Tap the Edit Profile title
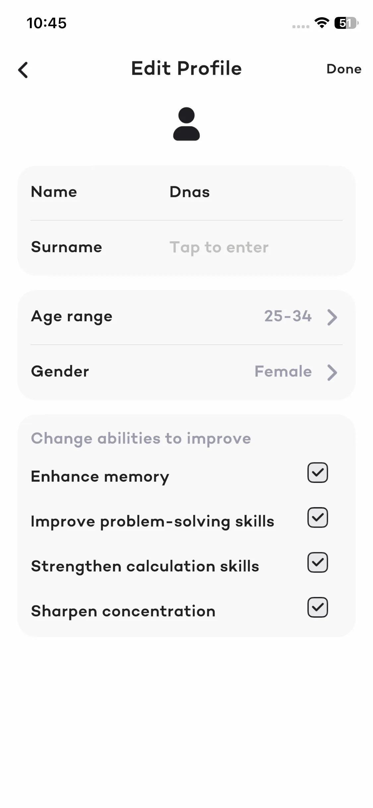 pyautogui.click(x=186, y=69)
